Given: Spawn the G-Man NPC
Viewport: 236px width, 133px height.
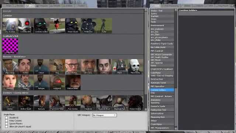Looking at the screenshot, I should coord(104,66).
